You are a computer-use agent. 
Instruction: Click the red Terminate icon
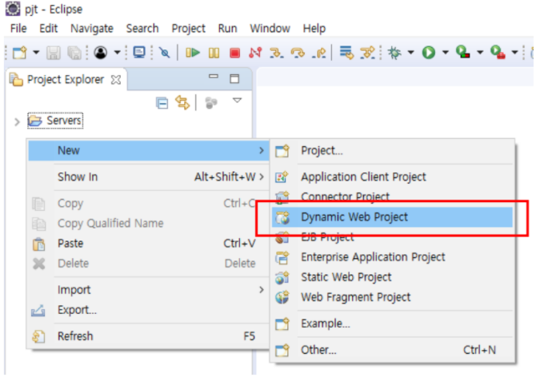coord(234,53)
